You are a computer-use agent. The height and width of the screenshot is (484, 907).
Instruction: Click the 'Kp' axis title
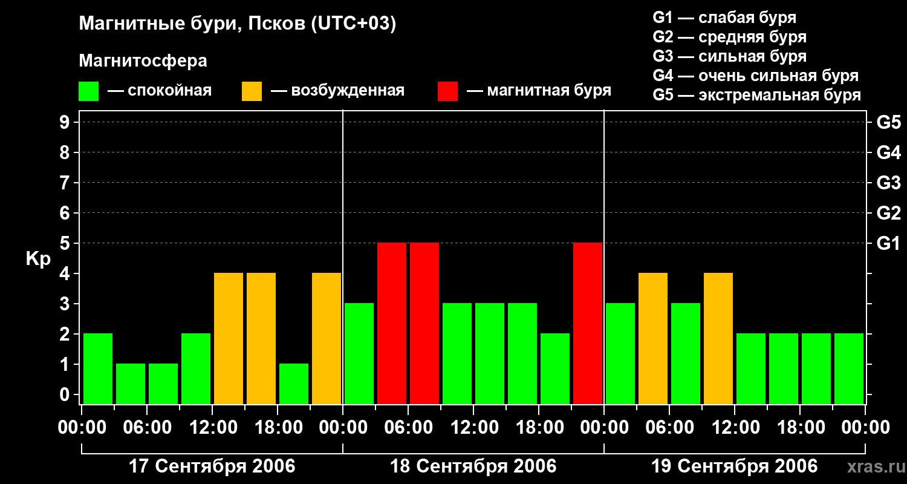[38, 260]
